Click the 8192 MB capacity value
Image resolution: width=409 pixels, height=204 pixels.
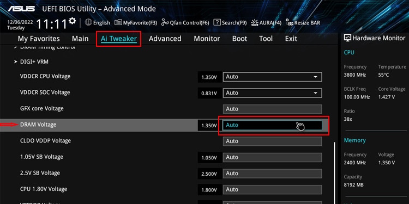(354, 185)
